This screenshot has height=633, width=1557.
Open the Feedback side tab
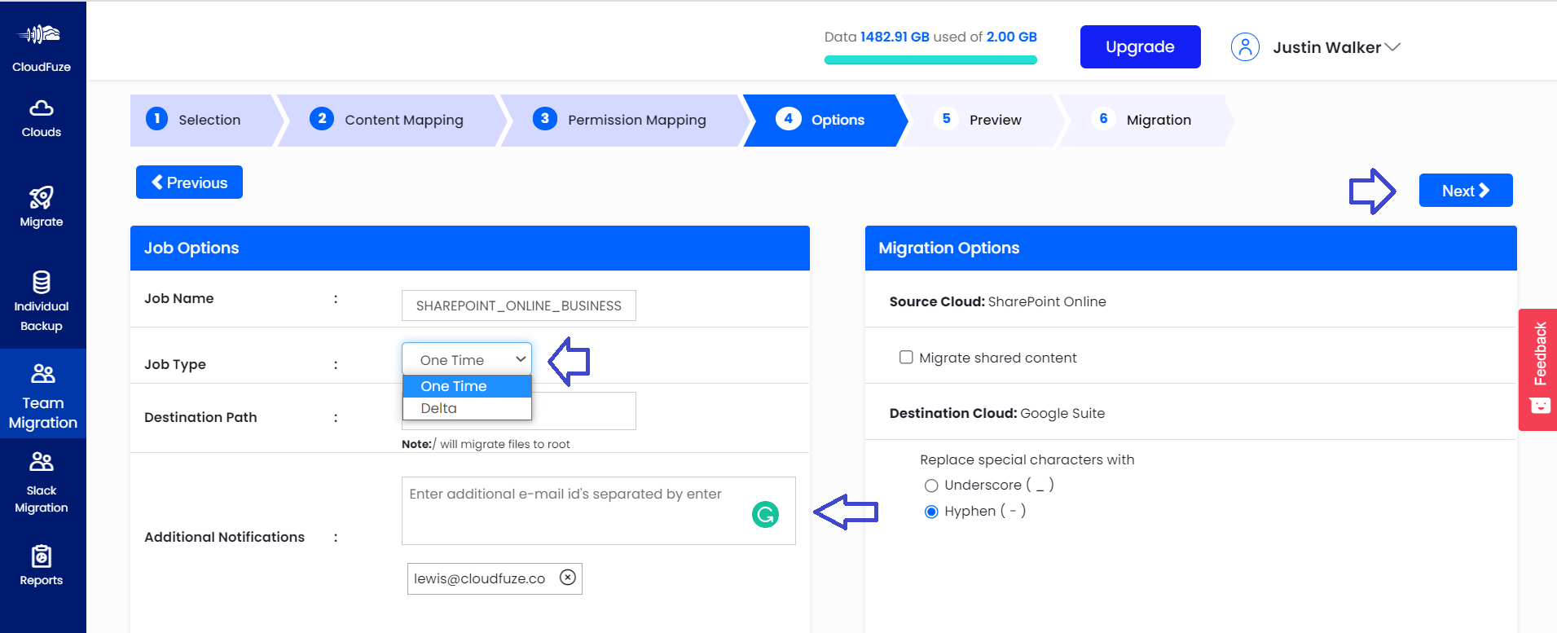point(1538,369)
